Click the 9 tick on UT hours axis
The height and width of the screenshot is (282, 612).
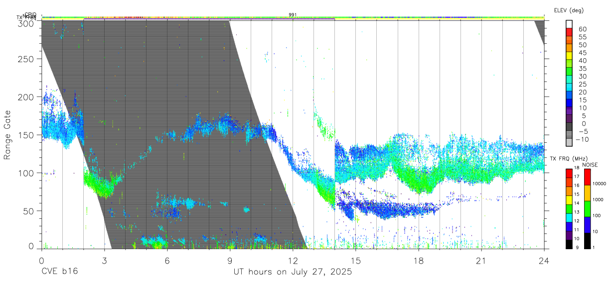click(230, 261)
